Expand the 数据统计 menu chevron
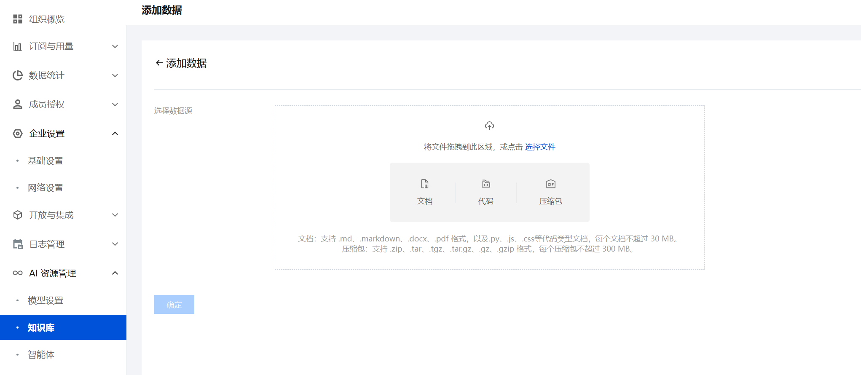Image resolution: width=861 pixels, height=375 pixels. point(115,75)
